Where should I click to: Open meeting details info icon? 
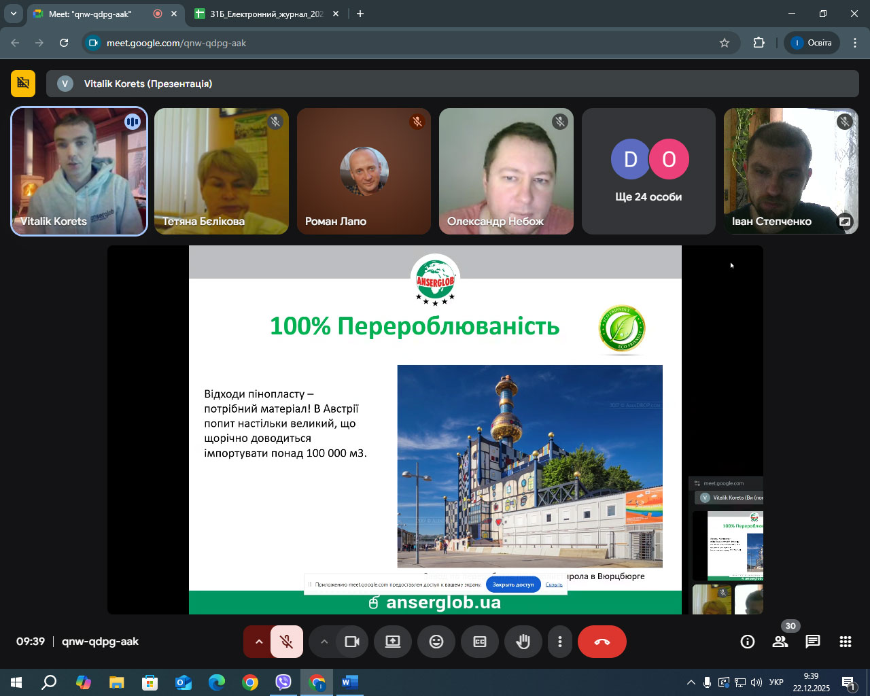coord(748,642)
